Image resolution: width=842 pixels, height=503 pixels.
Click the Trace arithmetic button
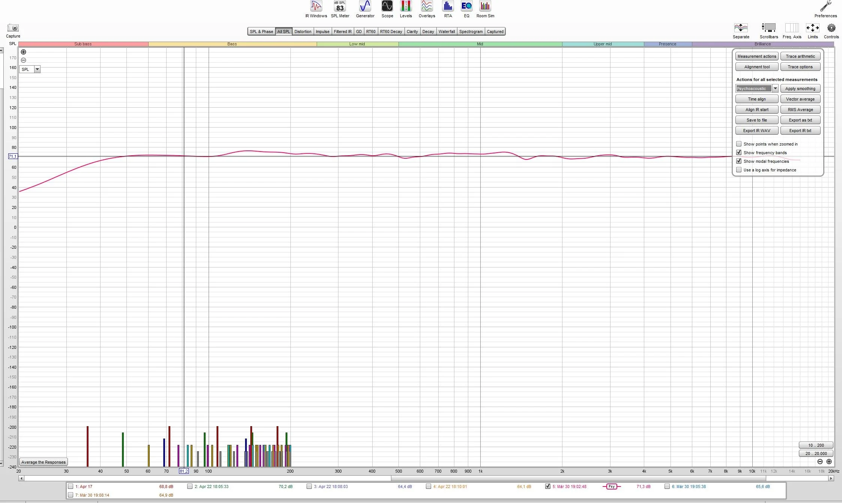pos(800,56)
